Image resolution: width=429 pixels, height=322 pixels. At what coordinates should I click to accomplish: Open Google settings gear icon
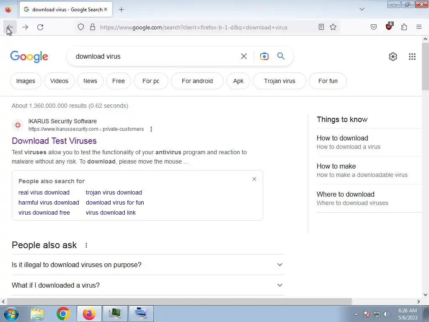pyautogui.click(x=393, y=57)
